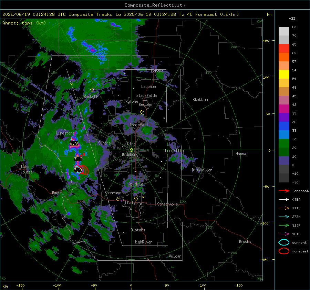Click the RockyMH label

coord(91,97)
